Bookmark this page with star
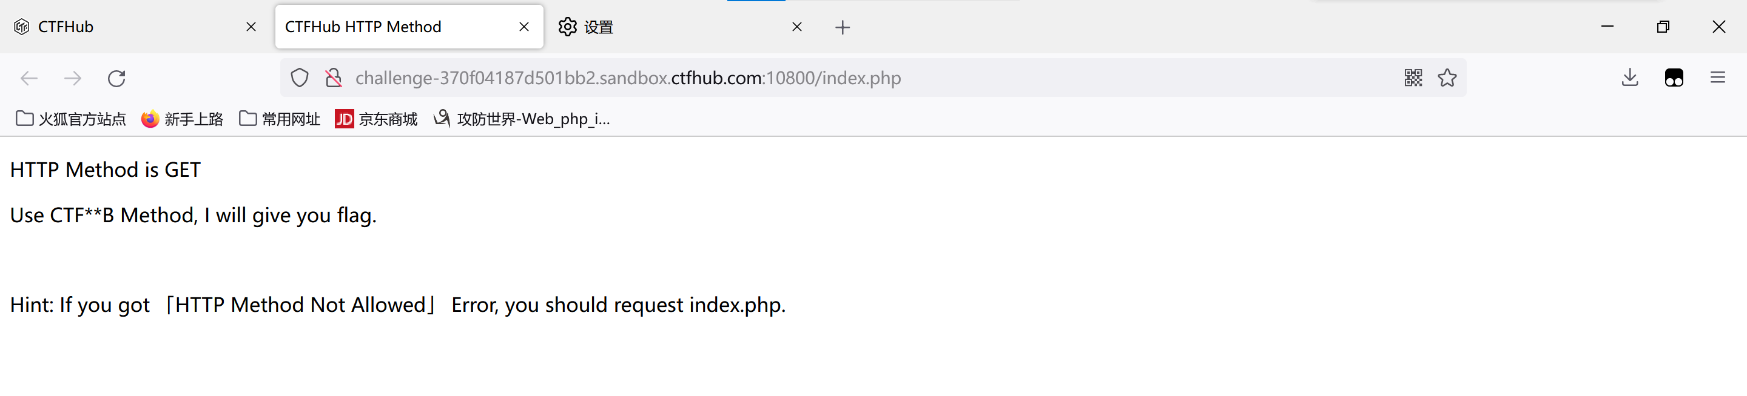This screenshot has height=396, width=1747. [1447, 78]
